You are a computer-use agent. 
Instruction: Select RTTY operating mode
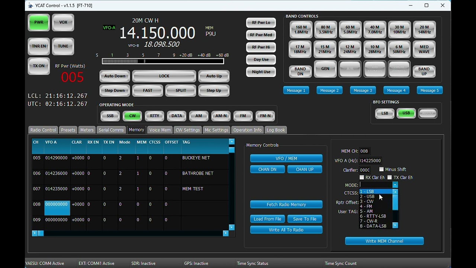(154, 116)
